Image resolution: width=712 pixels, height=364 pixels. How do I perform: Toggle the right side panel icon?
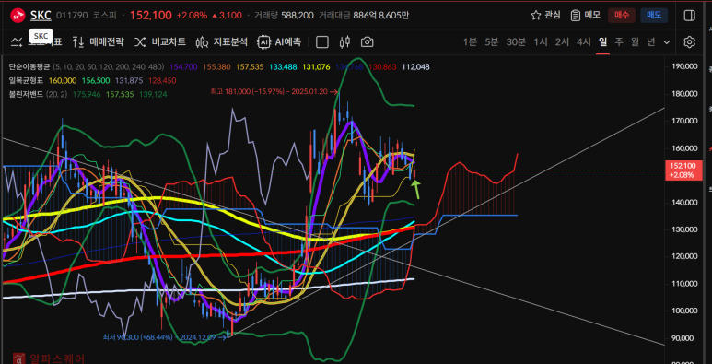pos(689,16)
